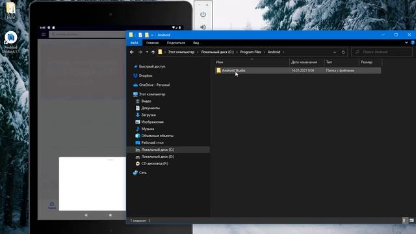Click Quick Access Toolbar new folder icon
The width and height of the screenshot is (416, 234).
[146, 34]
